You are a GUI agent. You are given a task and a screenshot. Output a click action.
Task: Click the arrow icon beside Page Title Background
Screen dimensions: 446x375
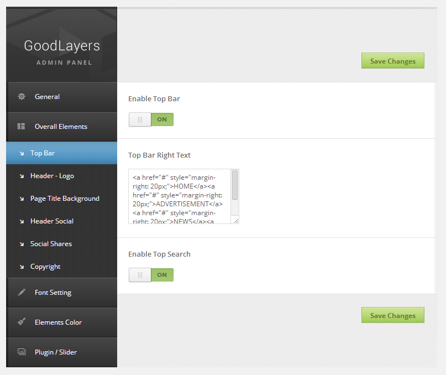coord(22,199)
